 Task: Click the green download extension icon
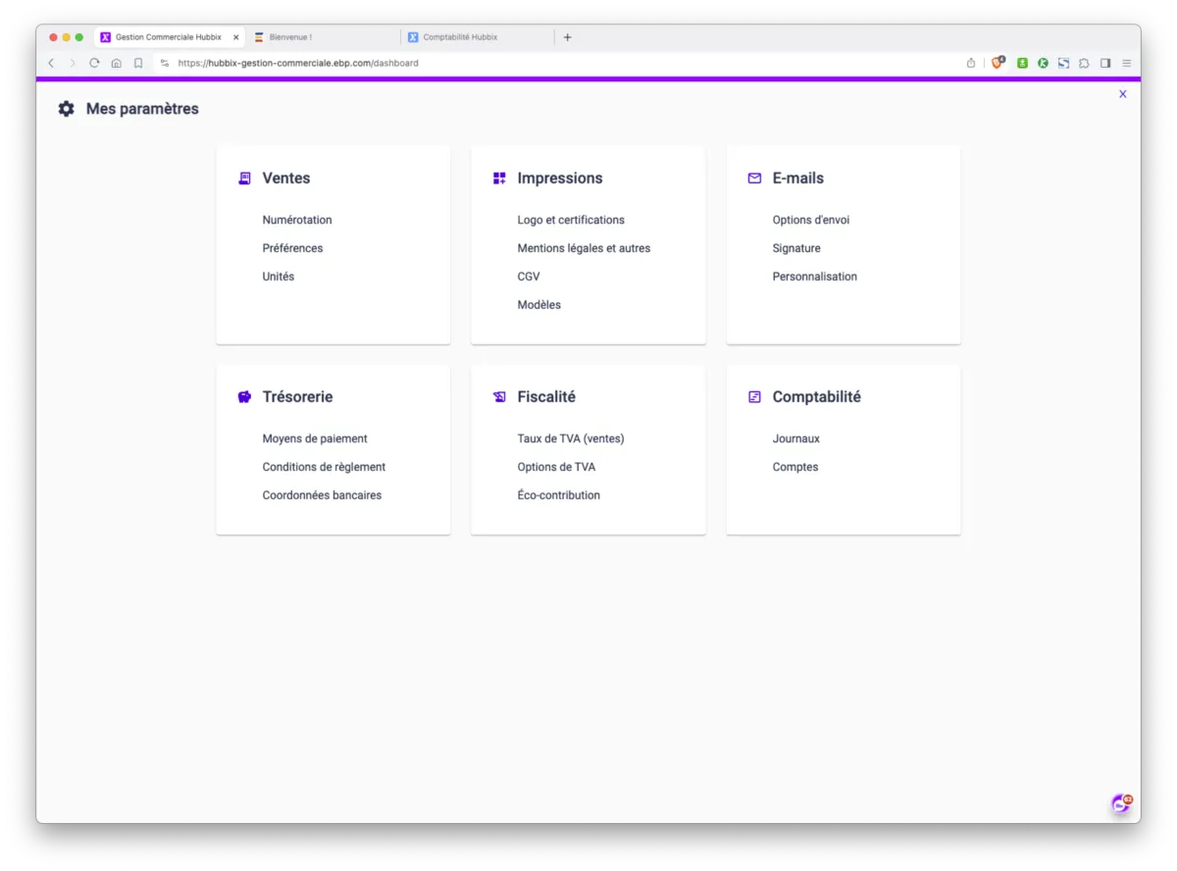point(1022,63)
